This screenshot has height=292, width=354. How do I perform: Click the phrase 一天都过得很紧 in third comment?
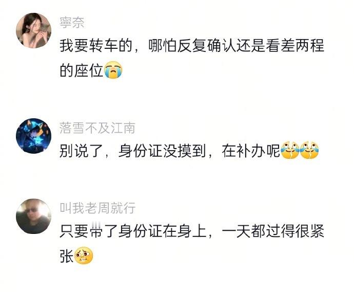tap(273, 231)
